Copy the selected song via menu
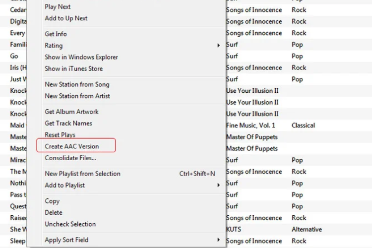 (52, 201)
